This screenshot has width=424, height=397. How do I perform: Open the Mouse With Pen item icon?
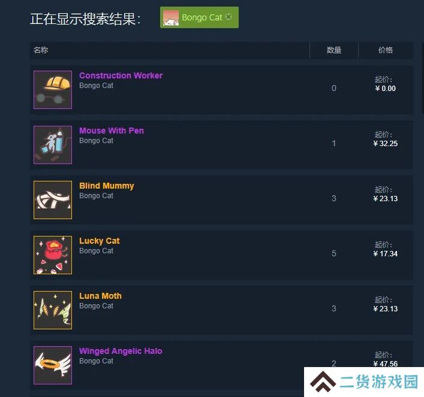53,145
